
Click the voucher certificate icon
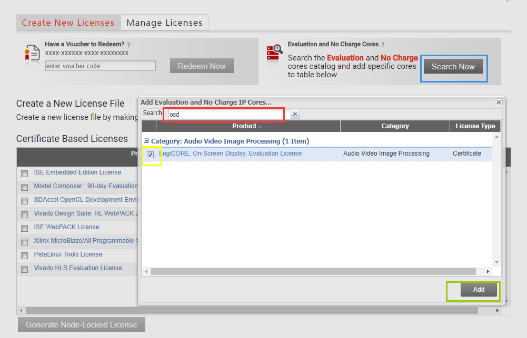click(32, 54)
